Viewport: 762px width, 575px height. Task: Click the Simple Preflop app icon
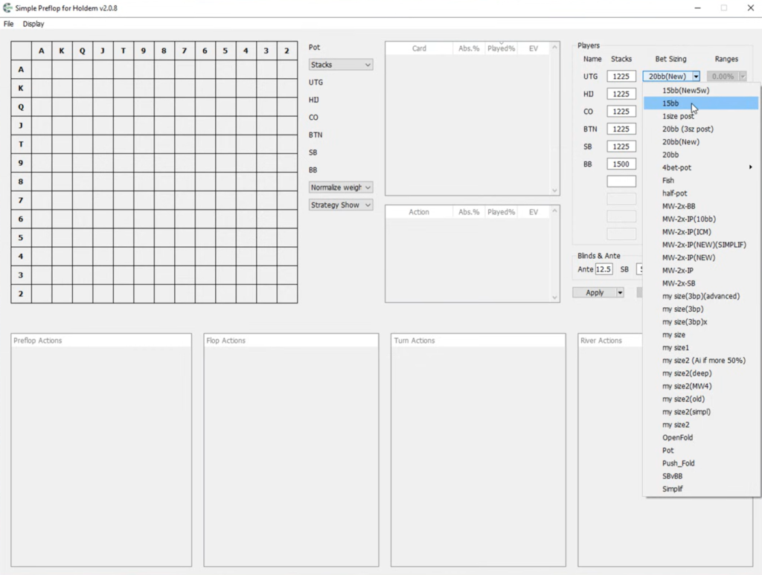(x=7, y=7)
